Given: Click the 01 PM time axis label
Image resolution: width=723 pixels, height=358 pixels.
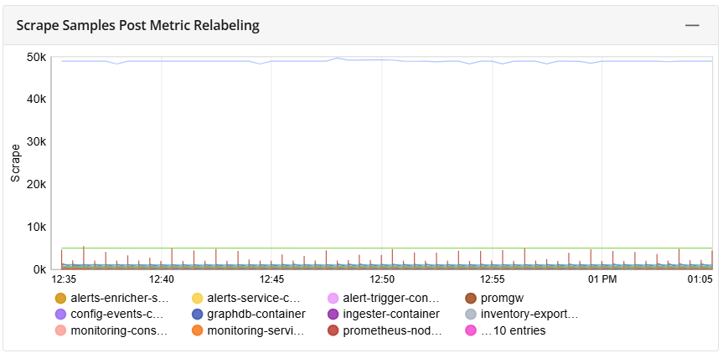Looking at the screenshot, I should (602, 279).
